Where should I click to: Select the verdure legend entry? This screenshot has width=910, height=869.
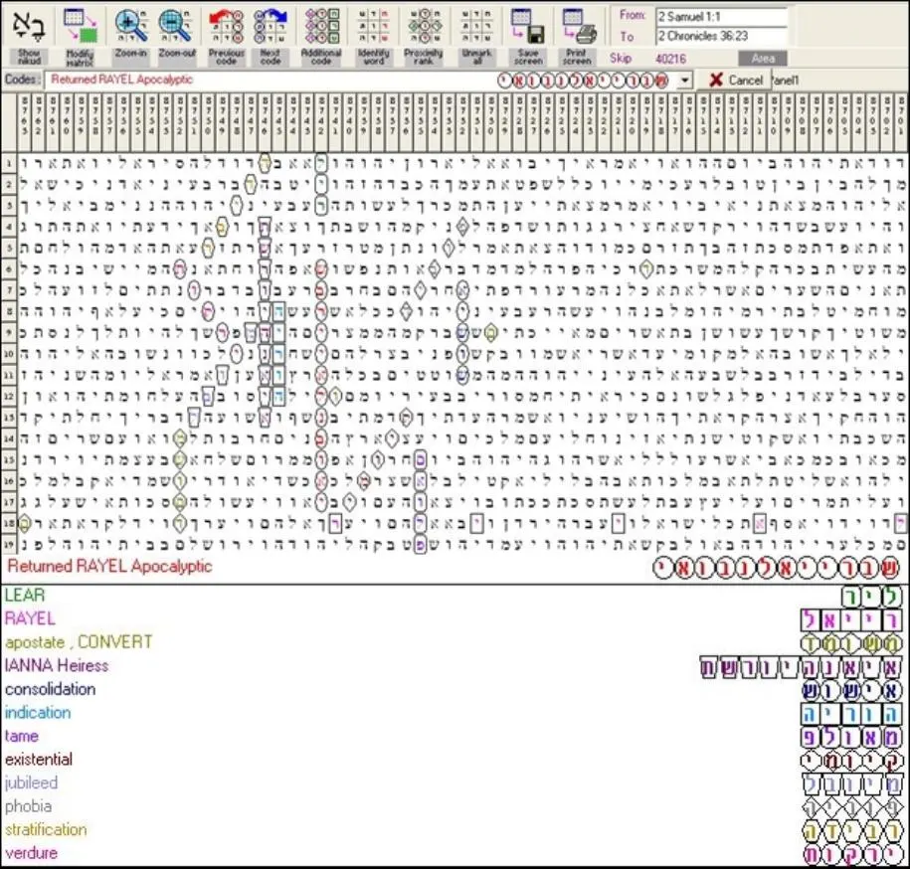click(x=32, y=853)
